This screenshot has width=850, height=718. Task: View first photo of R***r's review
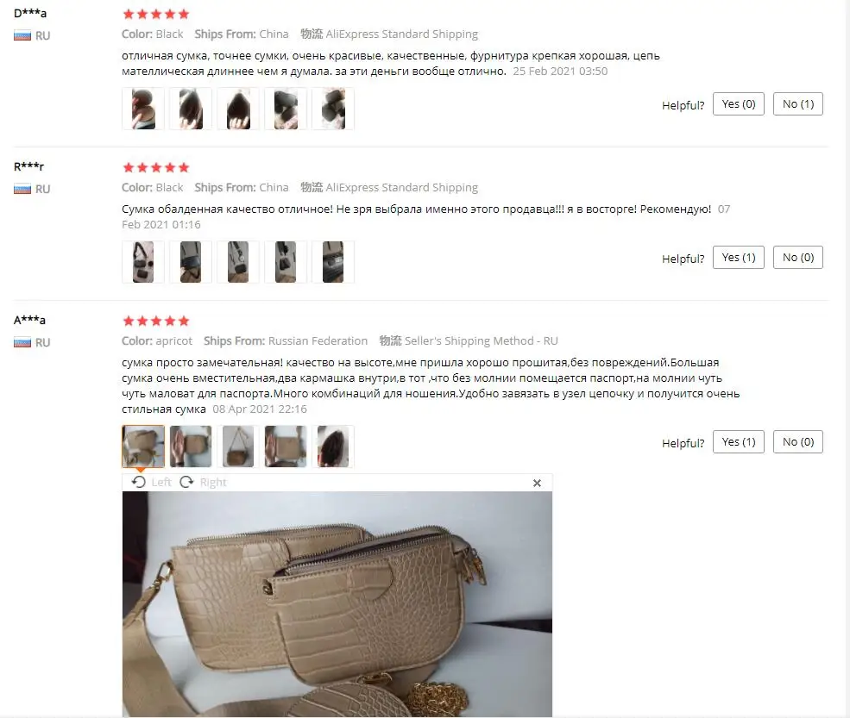click(143, 262)
